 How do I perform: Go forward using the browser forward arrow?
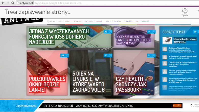(x=8, y=3)
